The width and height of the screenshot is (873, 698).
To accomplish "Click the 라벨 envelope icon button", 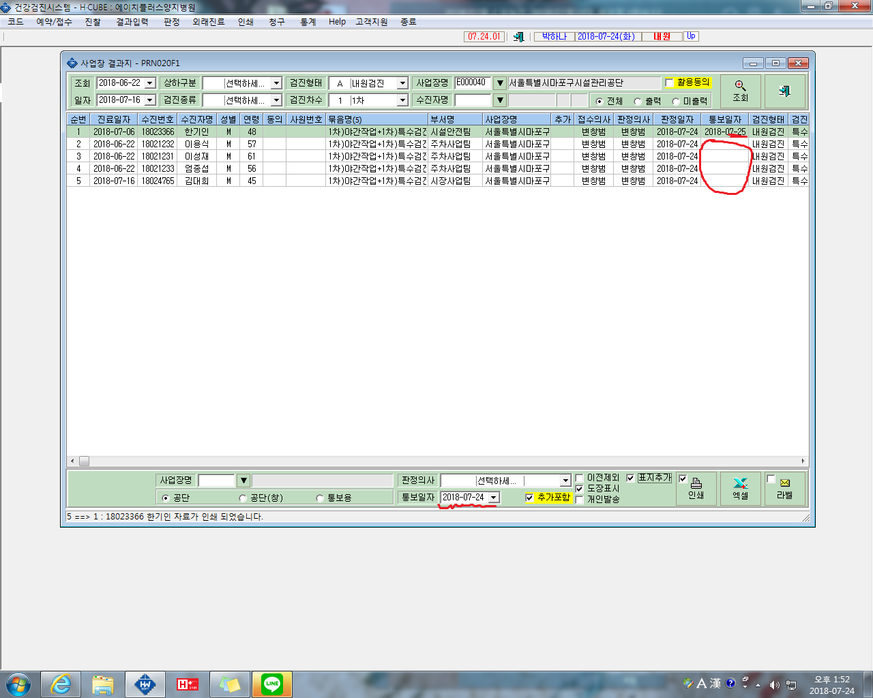I will click(785, 489).
